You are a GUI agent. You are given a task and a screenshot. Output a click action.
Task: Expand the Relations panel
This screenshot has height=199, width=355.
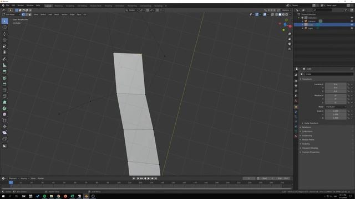(306, 127)
